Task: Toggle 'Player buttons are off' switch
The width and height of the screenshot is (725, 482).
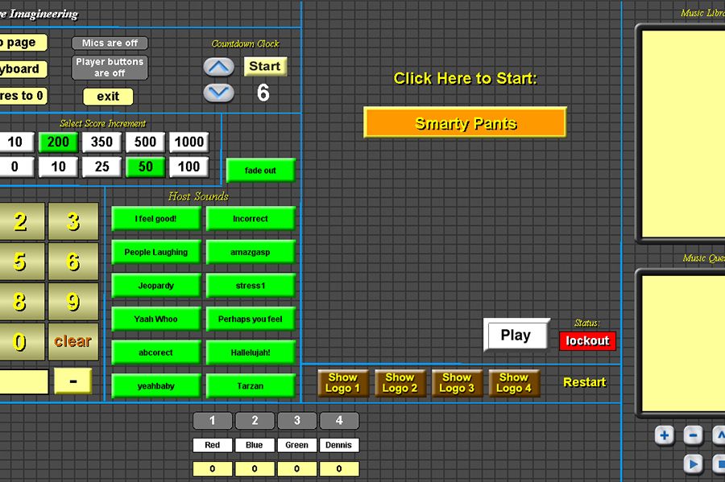Action: click(110, 68)
